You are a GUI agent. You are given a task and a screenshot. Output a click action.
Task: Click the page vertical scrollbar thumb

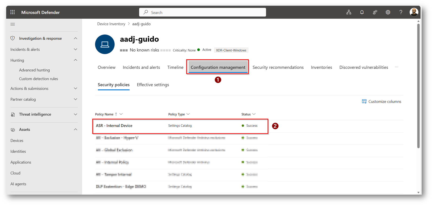(418, 86)
